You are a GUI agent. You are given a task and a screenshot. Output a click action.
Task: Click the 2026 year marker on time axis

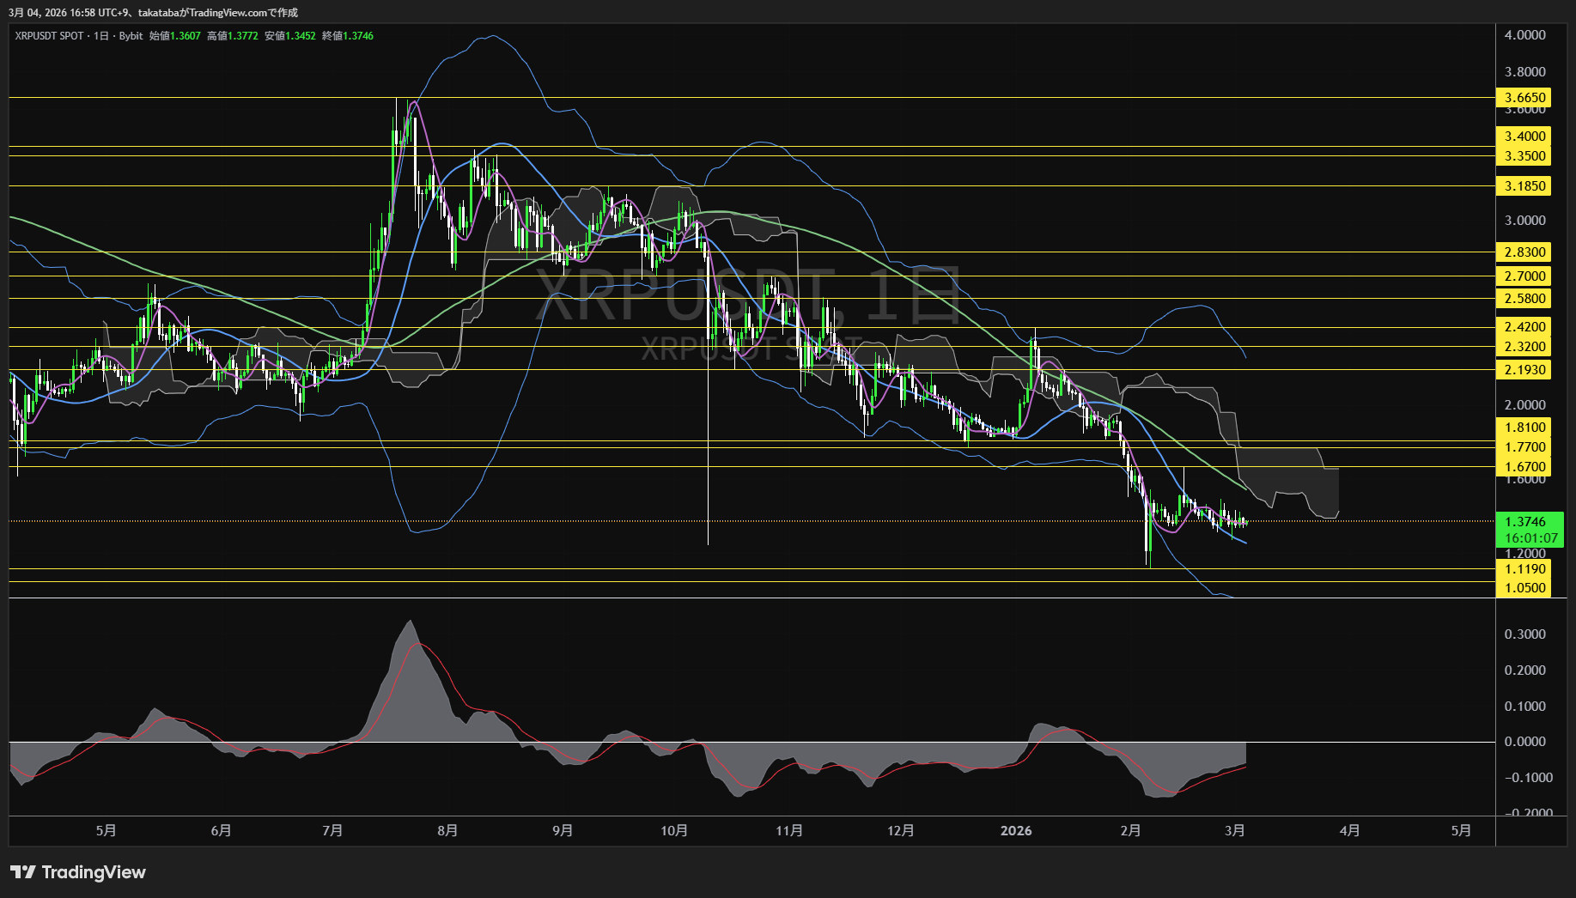[1016, 831]
